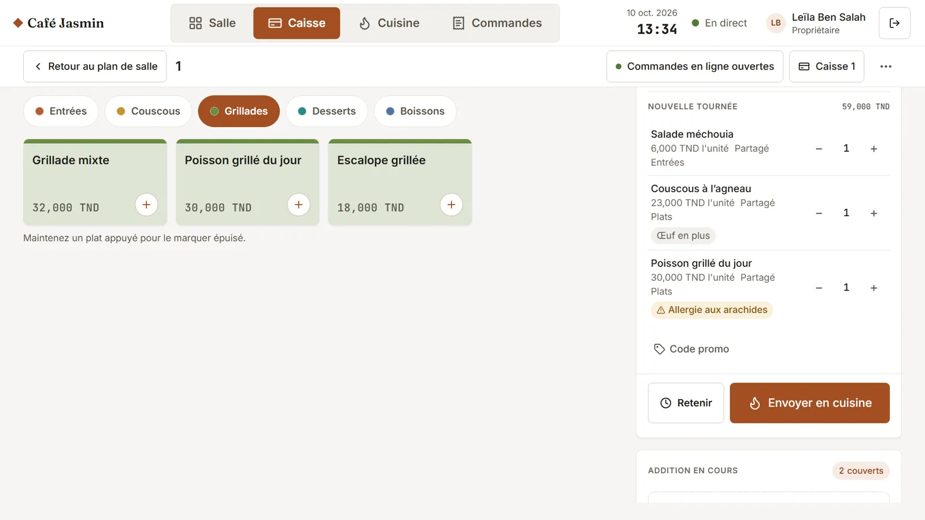
Task: Send the order with Envoyer en cuisine
Action: 809,403
